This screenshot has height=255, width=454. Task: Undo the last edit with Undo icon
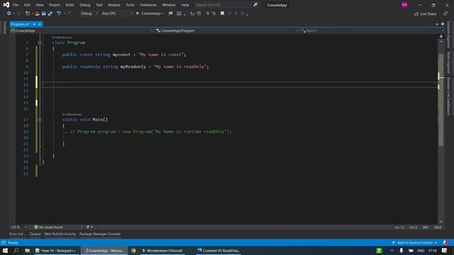click(x=59, y=13)
